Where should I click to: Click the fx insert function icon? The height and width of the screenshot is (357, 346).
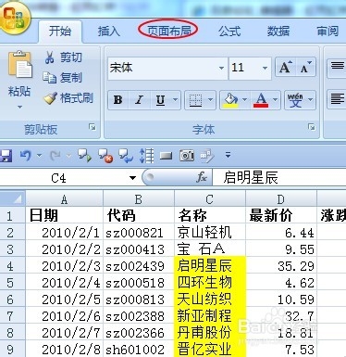202,178
